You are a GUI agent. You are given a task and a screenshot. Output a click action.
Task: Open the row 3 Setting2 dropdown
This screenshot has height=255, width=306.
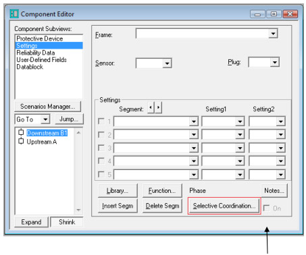pos(281,148)
